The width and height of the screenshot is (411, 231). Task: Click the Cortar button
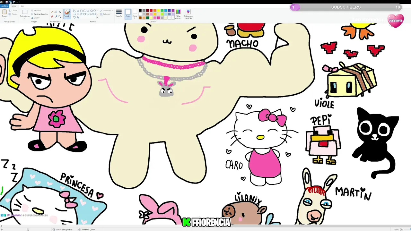(13, 11)
